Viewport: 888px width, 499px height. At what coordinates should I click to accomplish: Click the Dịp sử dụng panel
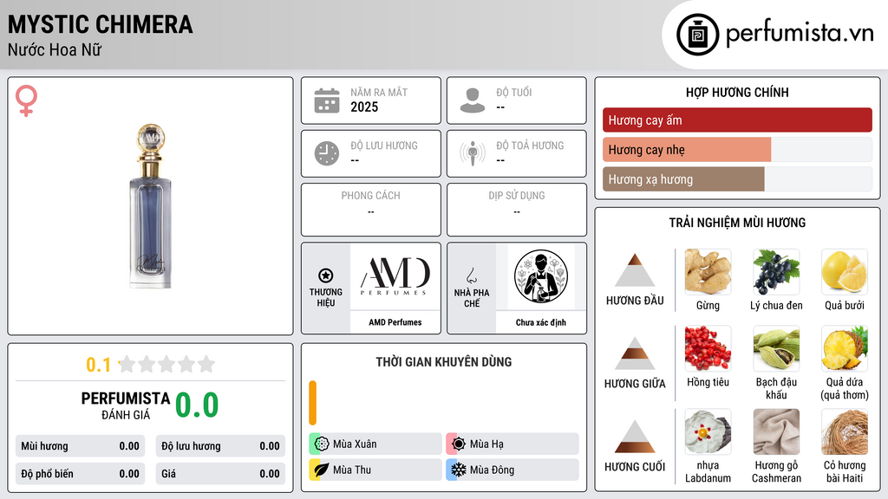[517, 210]
